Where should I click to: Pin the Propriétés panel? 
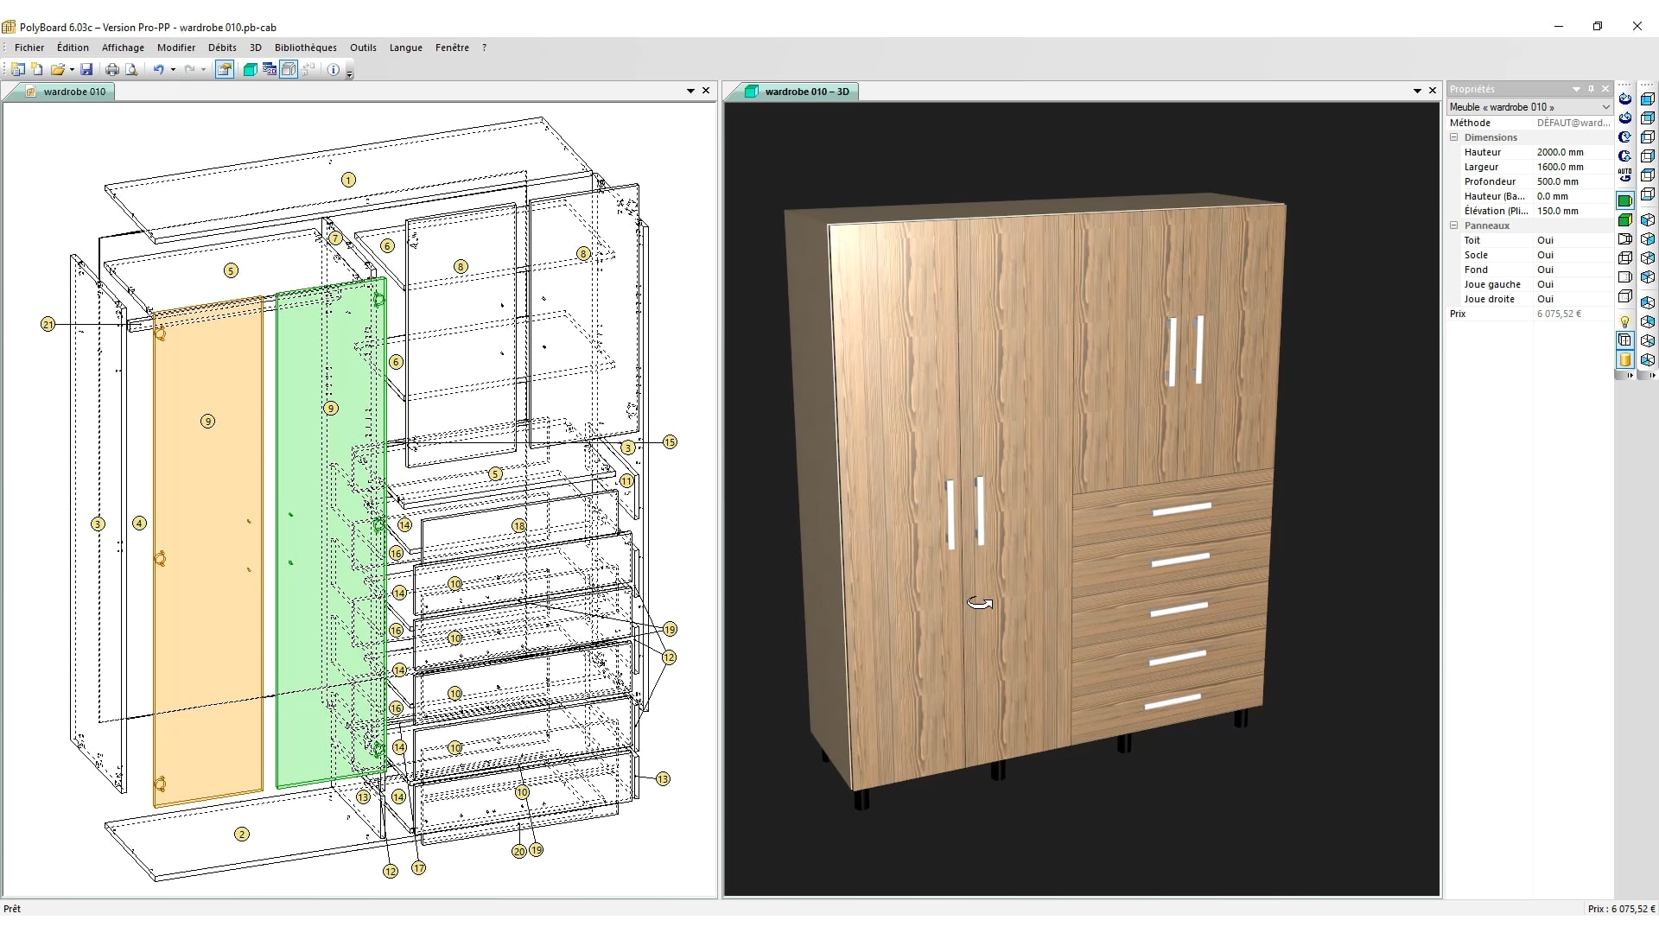[x=1591, y=89]
